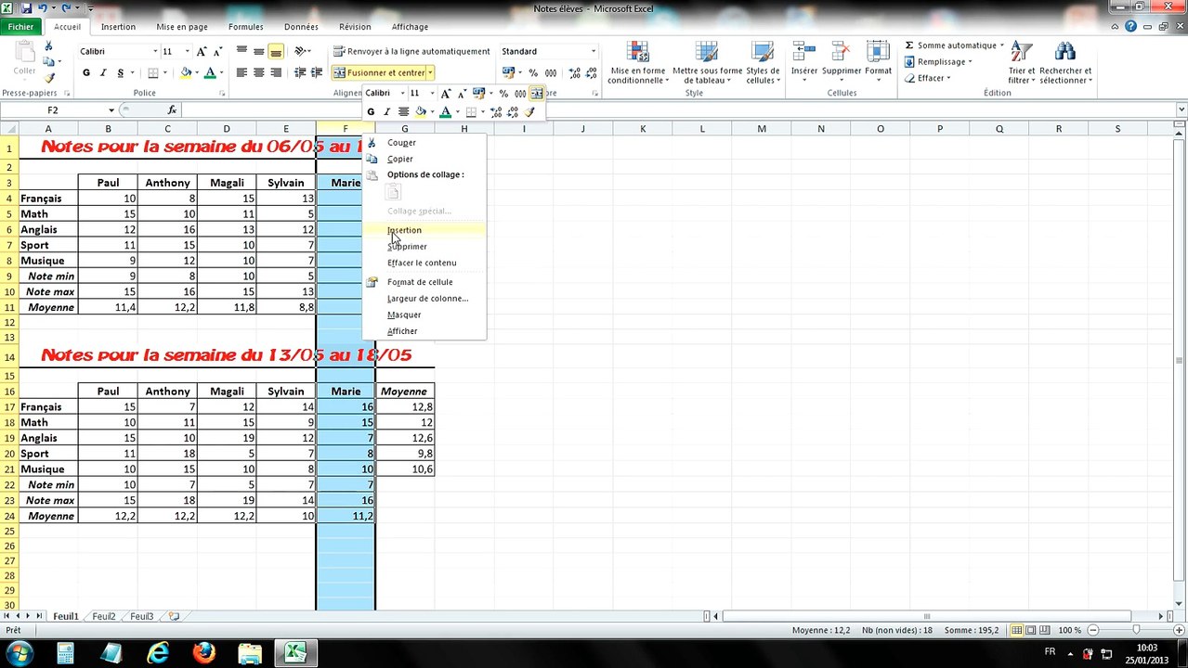Open Styles de cellules gallery

[763, 63]
